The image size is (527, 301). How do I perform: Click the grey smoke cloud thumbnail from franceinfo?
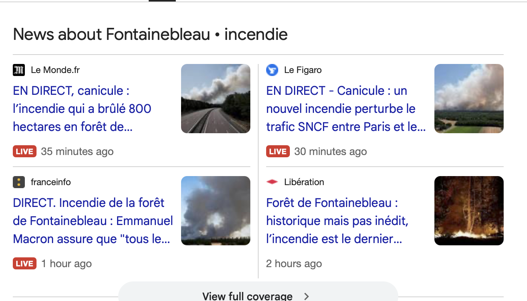coord(216,211)
